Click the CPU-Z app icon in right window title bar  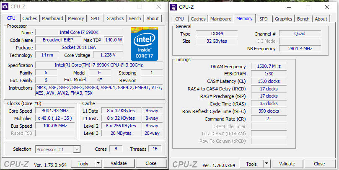(x=173, y=7)
